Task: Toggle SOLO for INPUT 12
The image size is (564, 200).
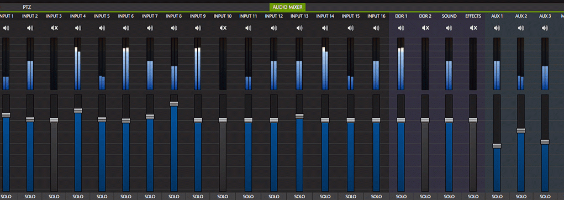Action: [x=274, y=196]
